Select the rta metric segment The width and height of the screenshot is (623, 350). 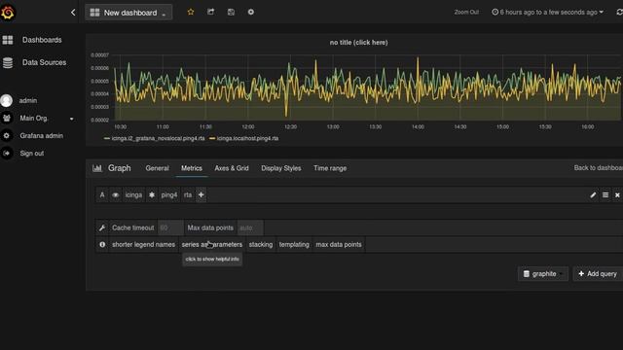point(188,194)
